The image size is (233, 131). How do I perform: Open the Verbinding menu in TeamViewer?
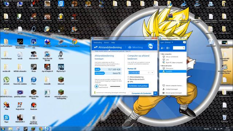pyautogui.click(x=98, y=43)
